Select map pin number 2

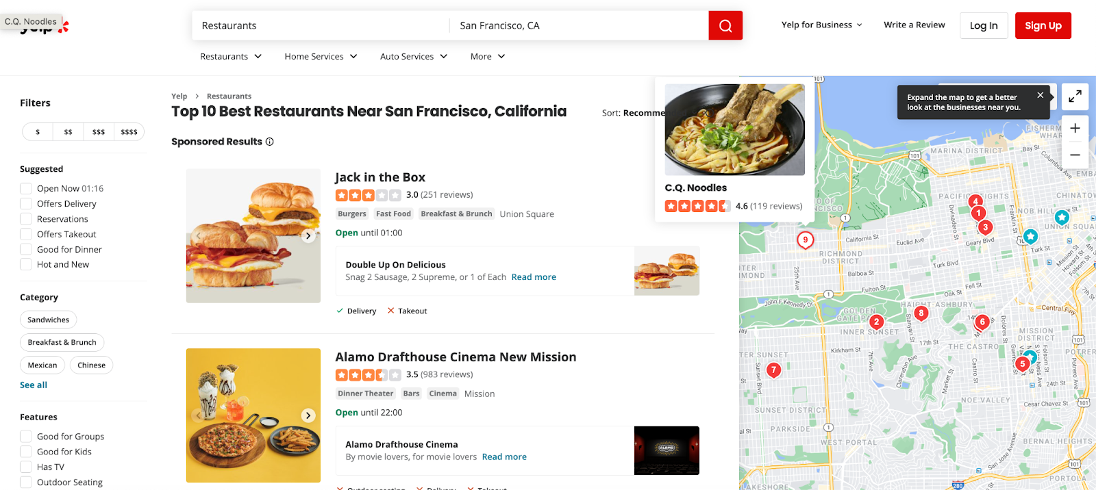click(x=876, y=322)
